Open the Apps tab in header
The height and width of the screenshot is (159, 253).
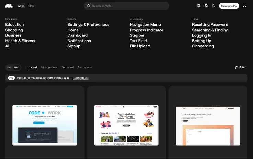21,6
